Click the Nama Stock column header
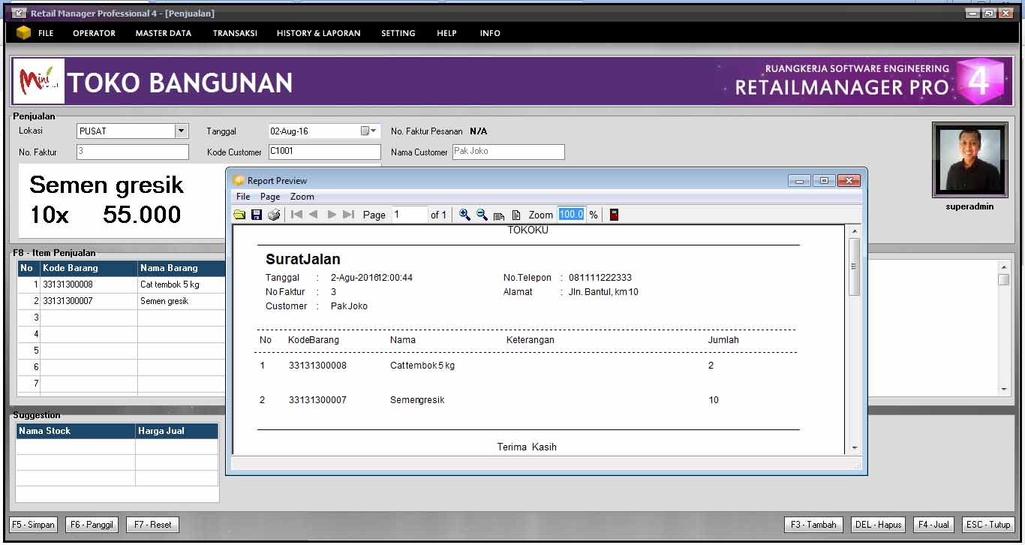This screenshot has height=545, width=1025. pyautogui.click(x=75, y=431)
